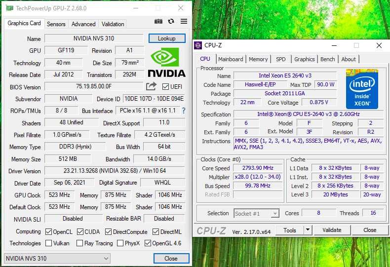The image size is (390, 267).
Task: Click the Multiplier value x28.0
Action: (x=258, y=177)
